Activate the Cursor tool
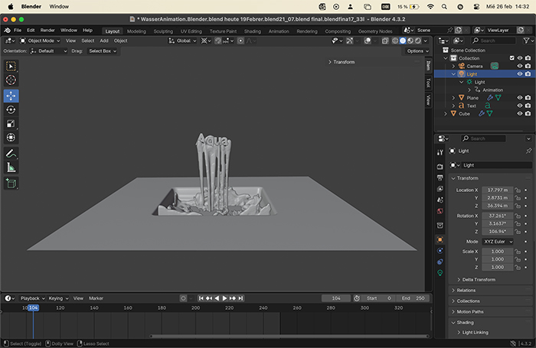 click(11, 80)
